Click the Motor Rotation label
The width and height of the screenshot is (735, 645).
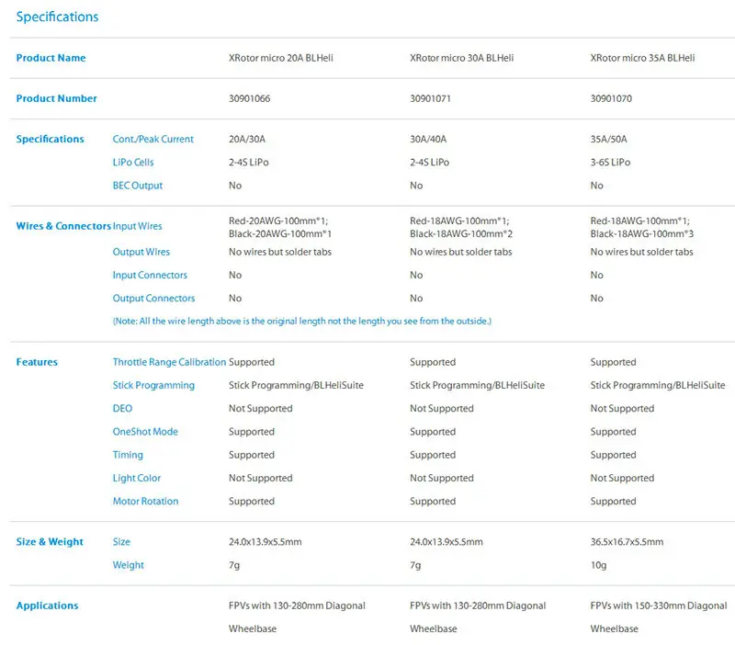145,501
